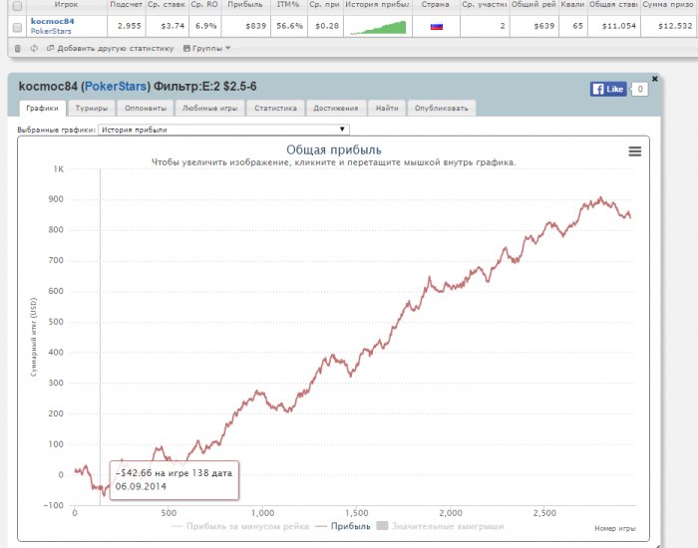Sort by the Игрок column header

coord(66,4)
